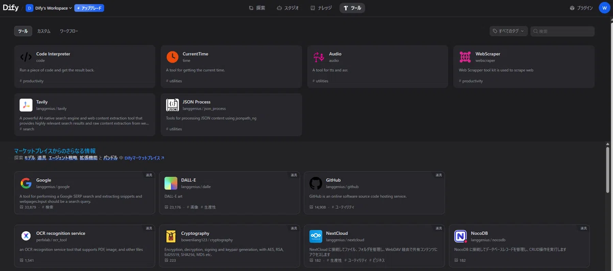Focus the 検索 search input field
Viewport: 613px width, 271px height.
pyautogui.click(x=562, y=31)
